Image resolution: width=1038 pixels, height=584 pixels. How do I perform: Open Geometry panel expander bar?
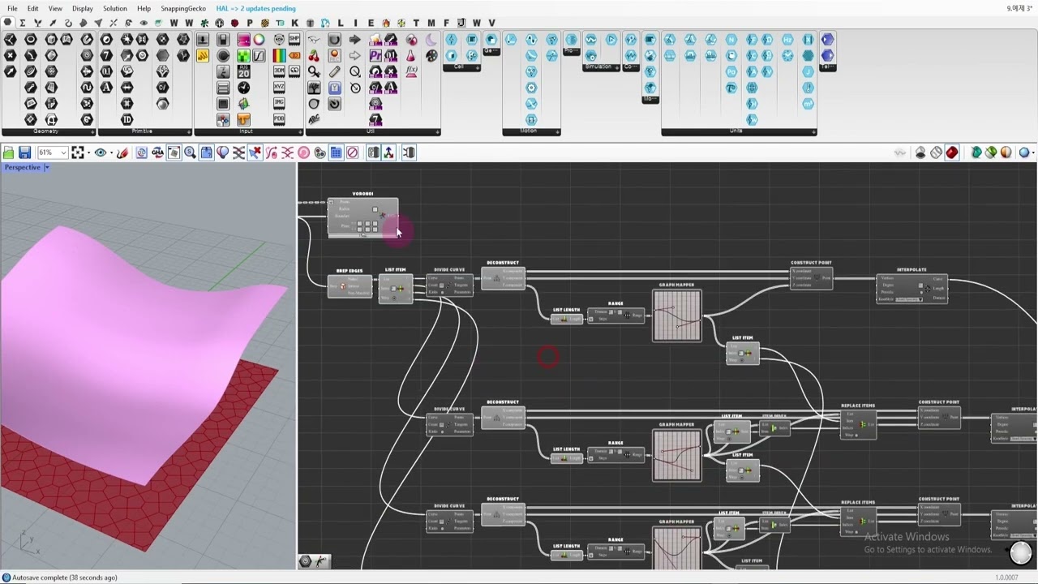pos(49,131)
